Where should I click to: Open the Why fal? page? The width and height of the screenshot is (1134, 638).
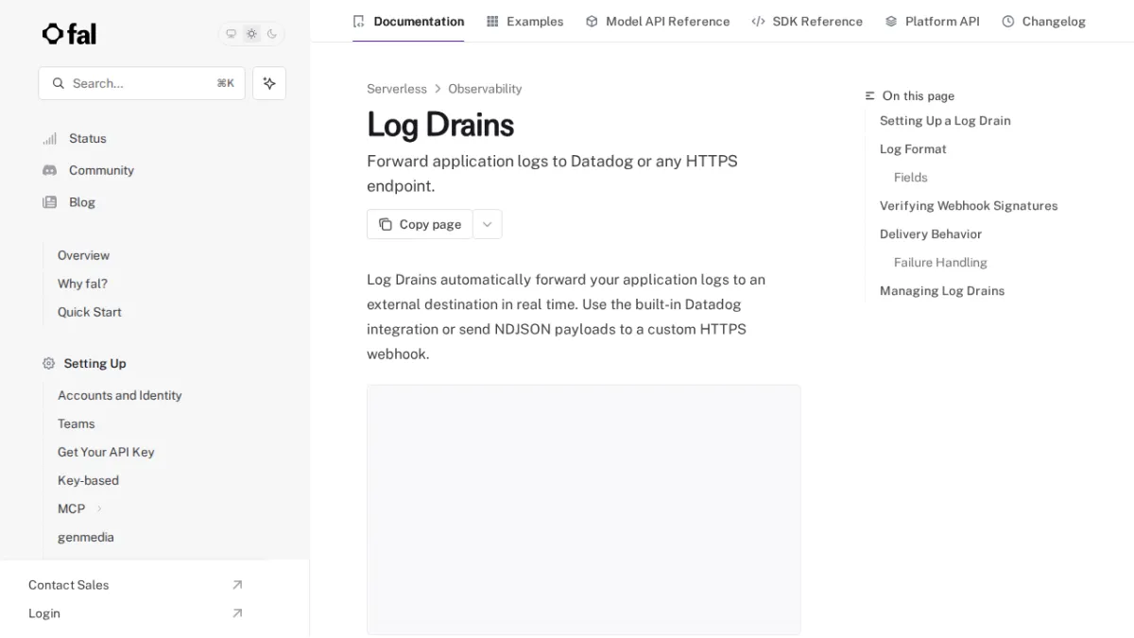coord(82,284)
